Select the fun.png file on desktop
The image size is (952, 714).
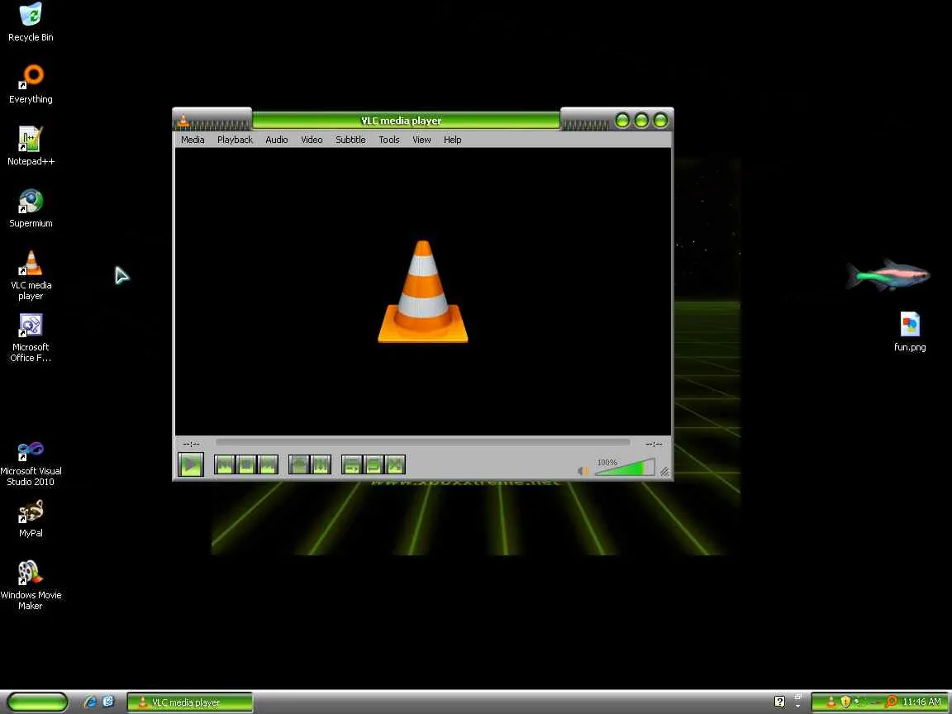[910, 331]
